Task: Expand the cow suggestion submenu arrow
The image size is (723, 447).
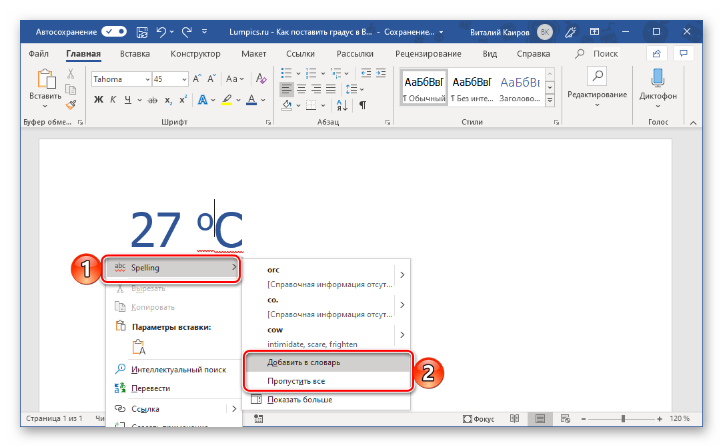Action: click(402, 334)
